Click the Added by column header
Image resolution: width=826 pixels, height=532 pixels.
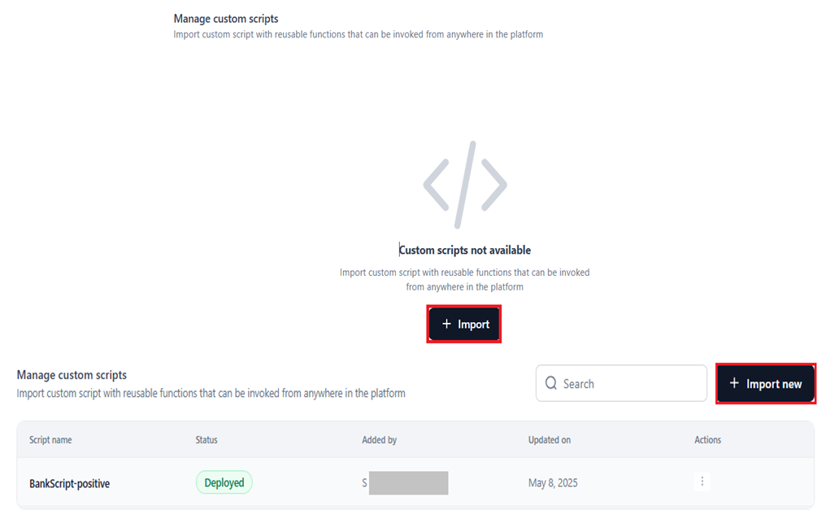pos(379,440)
